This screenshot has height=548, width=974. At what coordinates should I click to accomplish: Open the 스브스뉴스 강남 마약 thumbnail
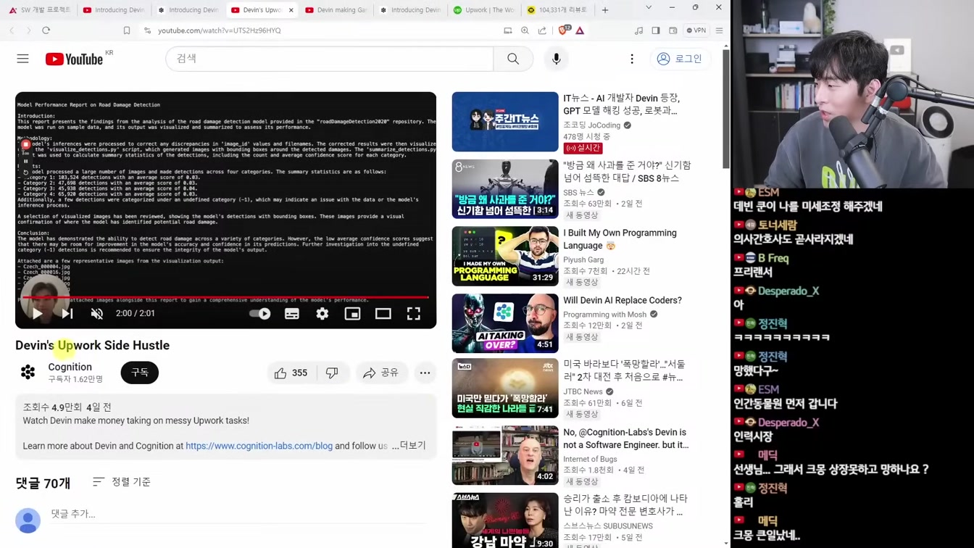505,520
